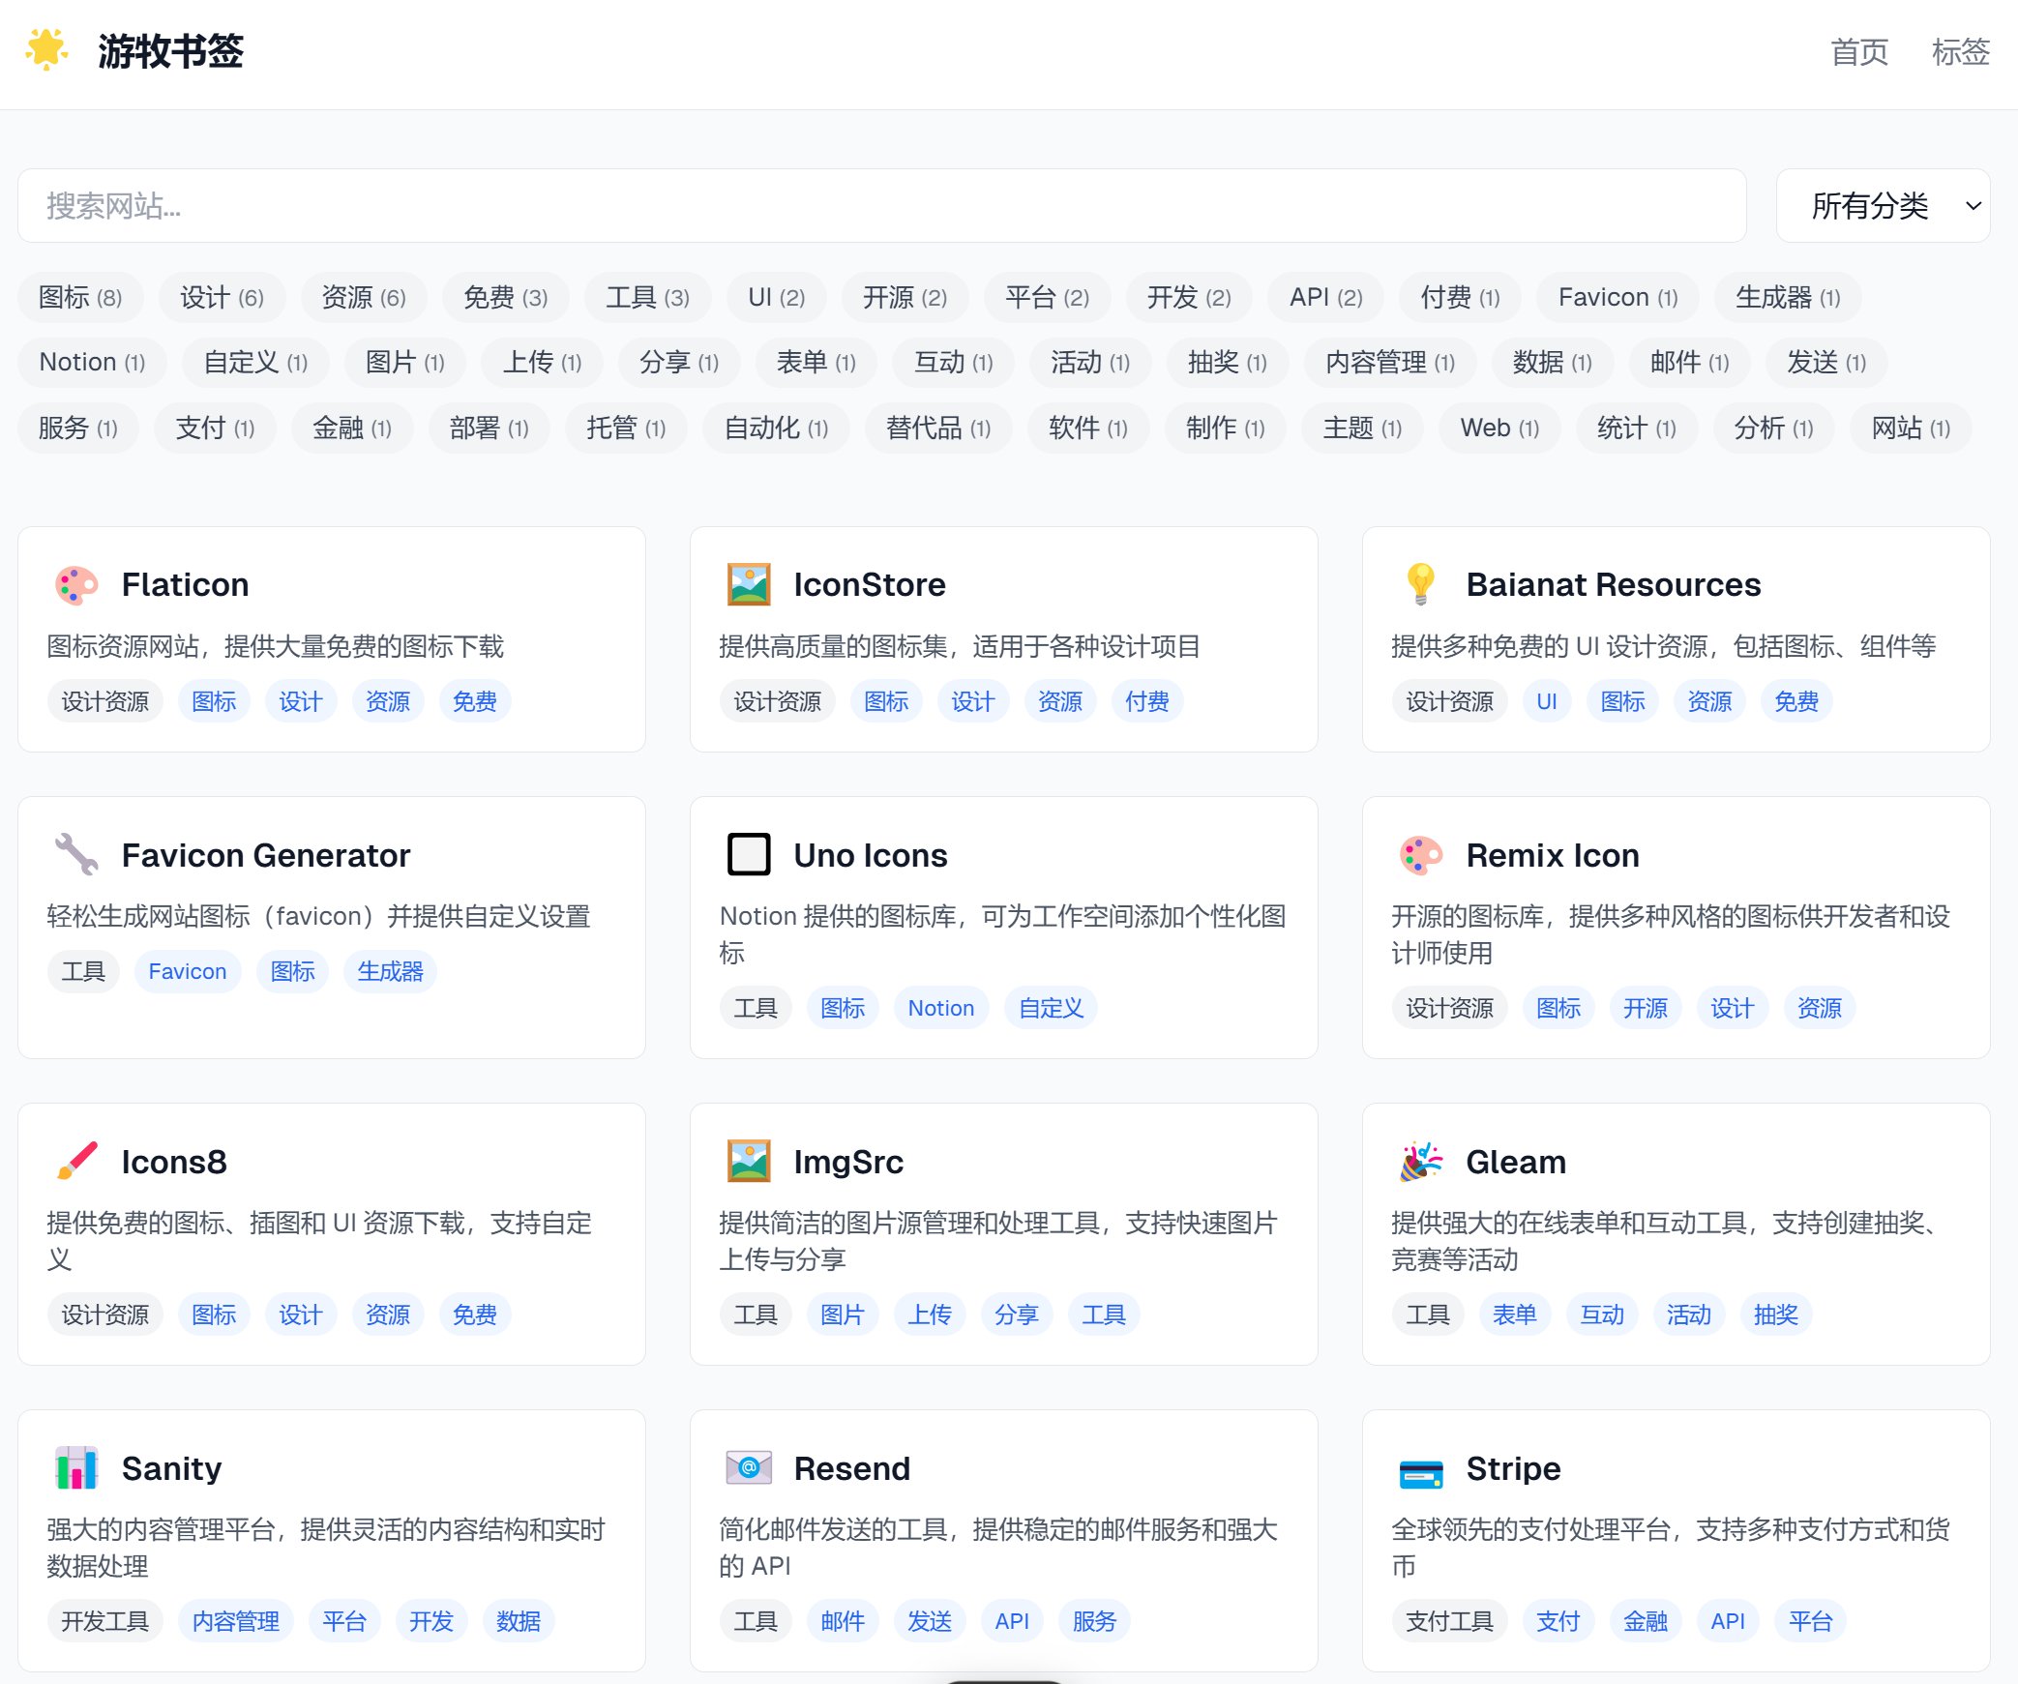Go to 首页 in the top navigation

coord(1859,52)
